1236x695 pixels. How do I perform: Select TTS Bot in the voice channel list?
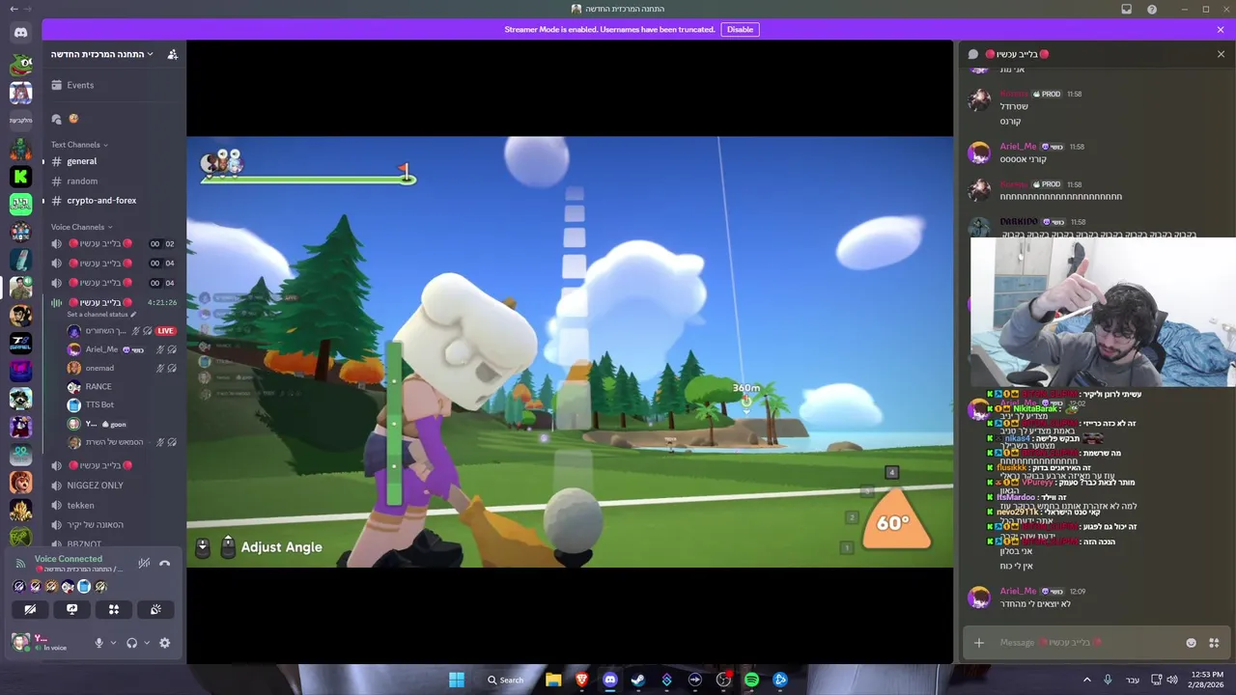pyautogui.click(x=121, y=404)
